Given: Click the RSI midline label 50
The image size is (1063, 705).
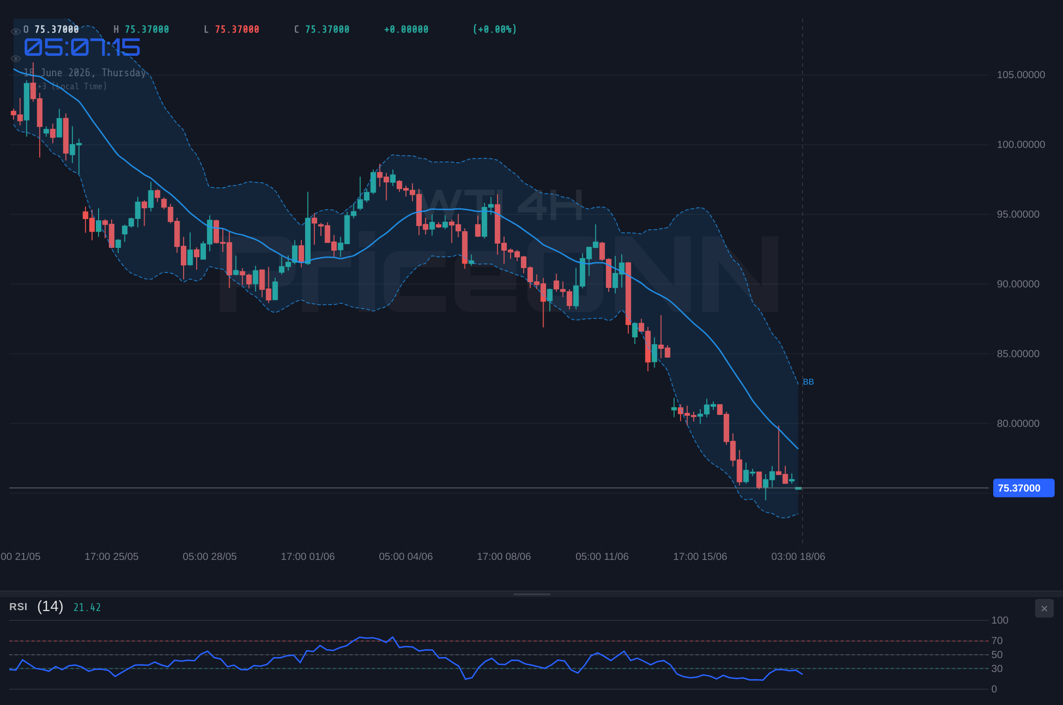Looking at the screenshot, I should click(997, 655).
